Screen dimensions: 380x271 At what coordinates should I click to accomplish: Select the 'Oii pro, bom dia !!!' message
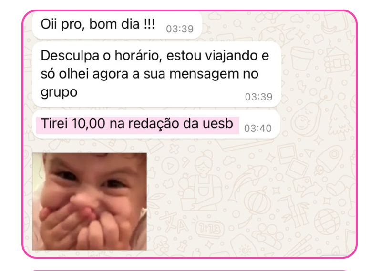pyautogui.click(x=117, y=25)
